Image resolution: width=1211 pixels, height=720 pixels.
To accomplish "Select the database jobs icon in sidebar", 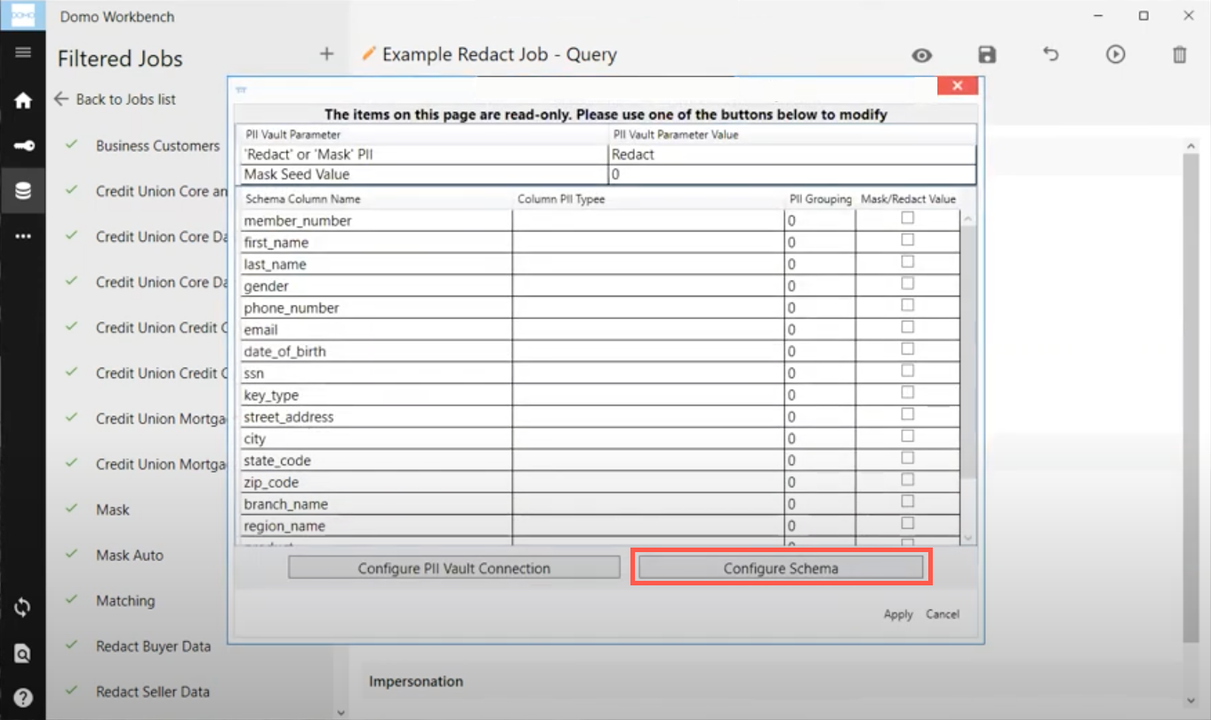I will 23,191.
